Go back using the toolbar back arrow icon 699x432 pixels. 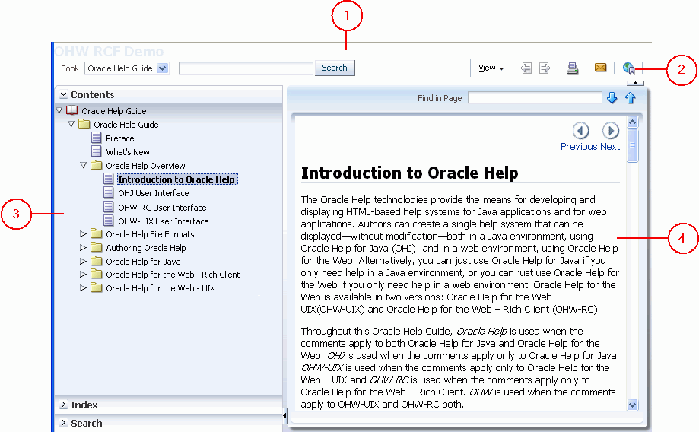[x=526, y=68]
